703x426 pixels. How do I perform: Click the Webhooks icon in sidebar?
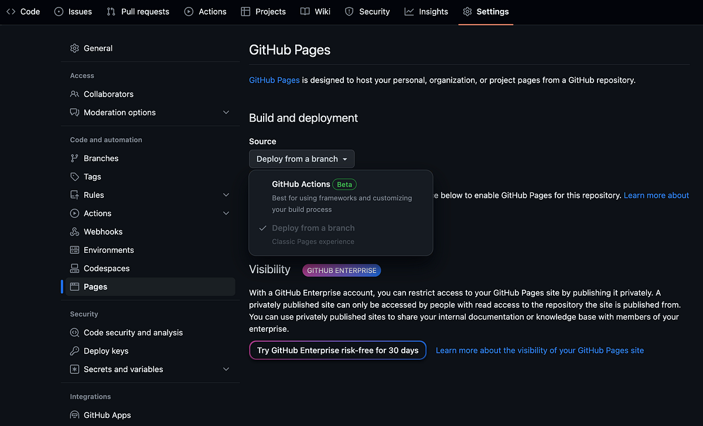click(x=76, y=232)
